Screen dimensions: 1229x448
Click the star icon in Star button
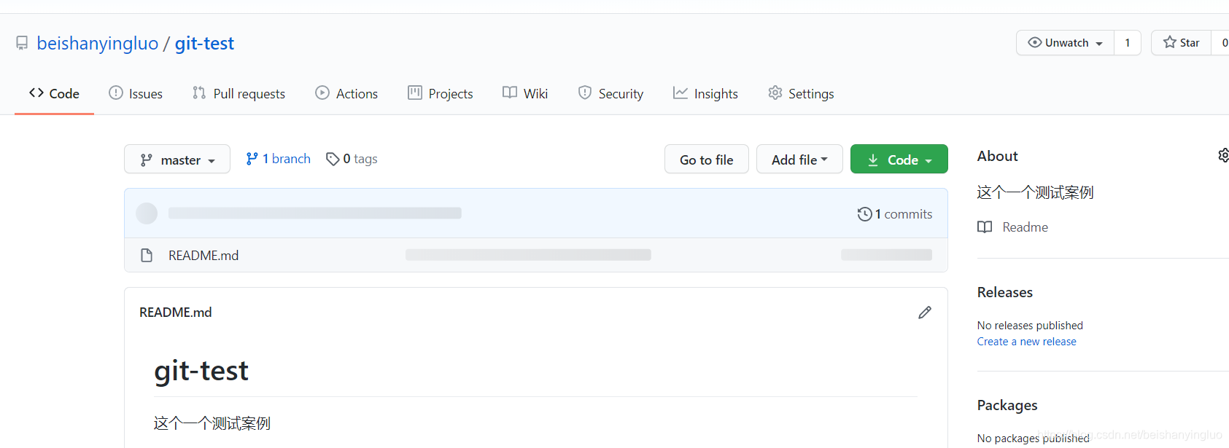[x=1170, y=42]
